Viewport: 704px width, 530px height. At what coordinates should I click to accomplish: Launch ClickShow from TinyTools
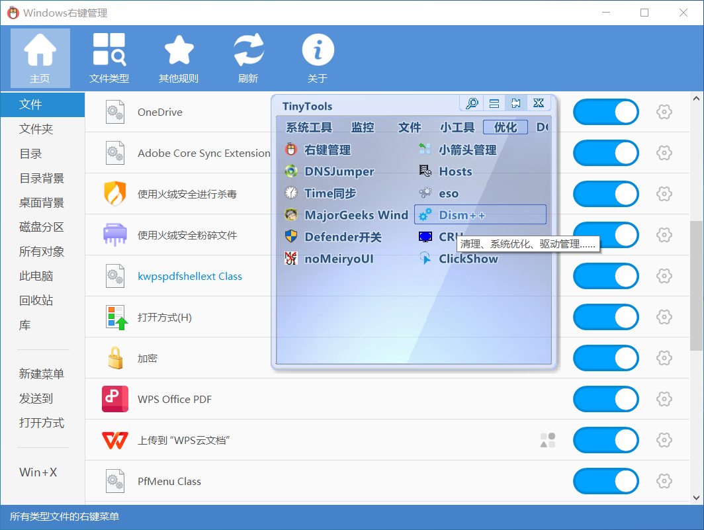[468, 259]
